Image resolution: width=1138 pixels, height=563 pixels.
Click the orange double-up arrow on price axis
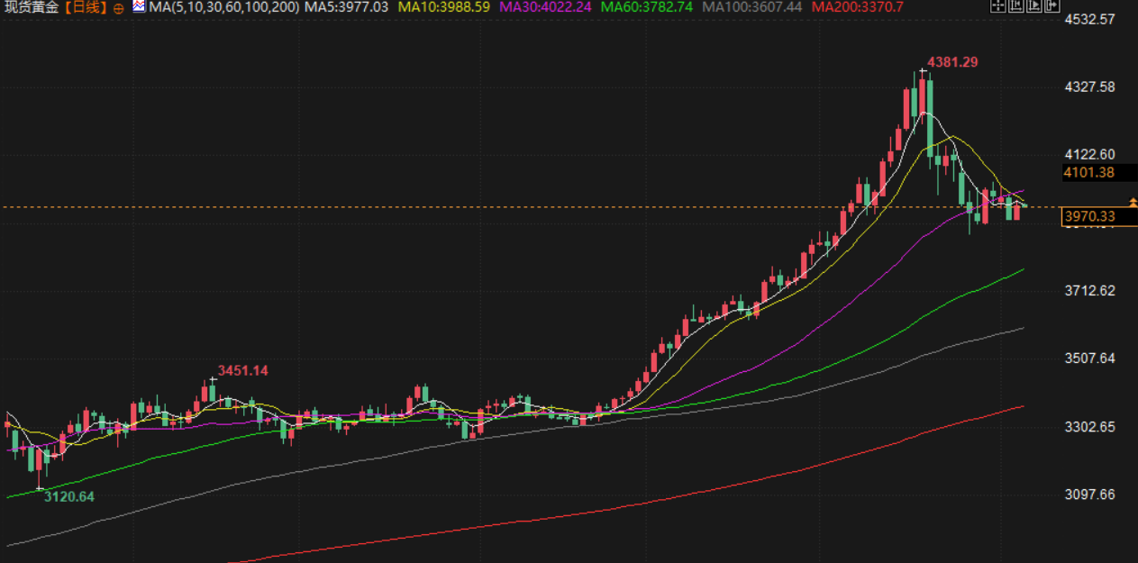1133,203
